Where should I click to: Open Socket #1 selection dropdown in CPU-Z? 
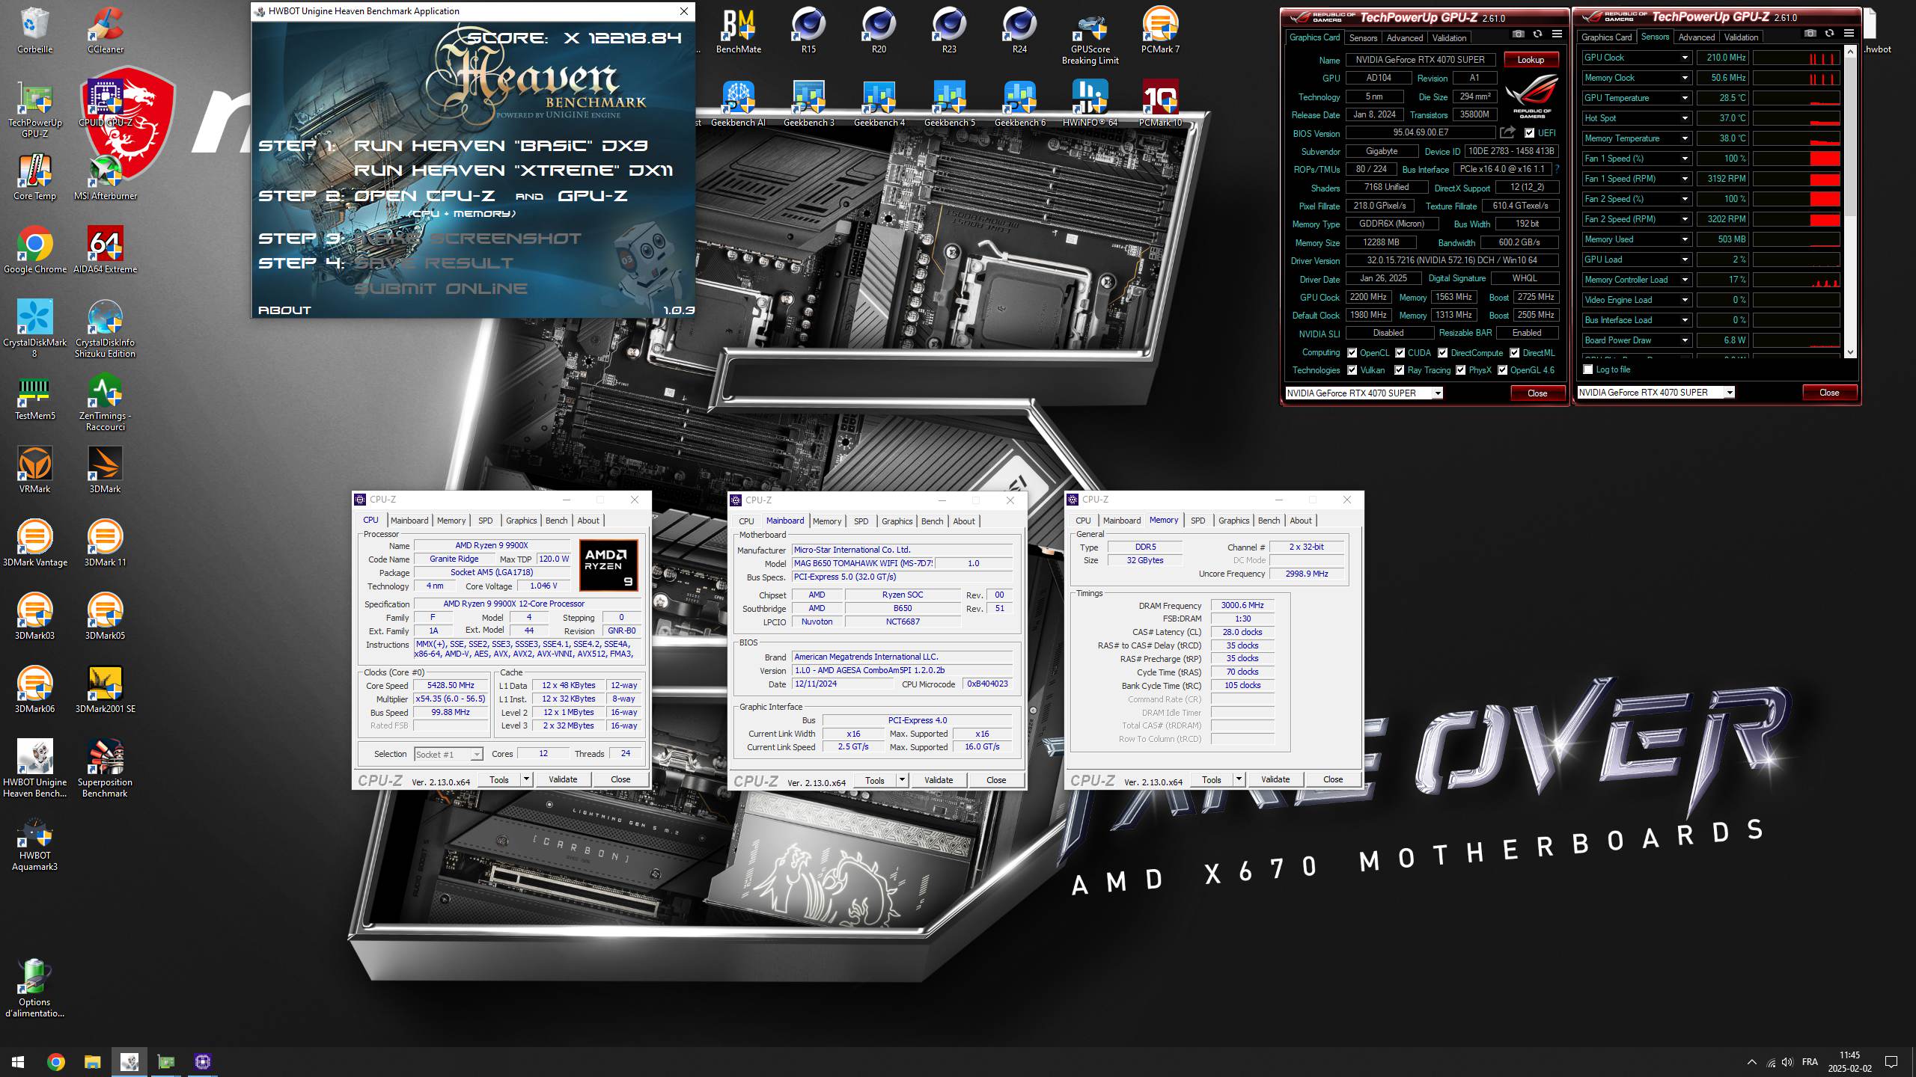pyautogui.click(x=476, y=755)
